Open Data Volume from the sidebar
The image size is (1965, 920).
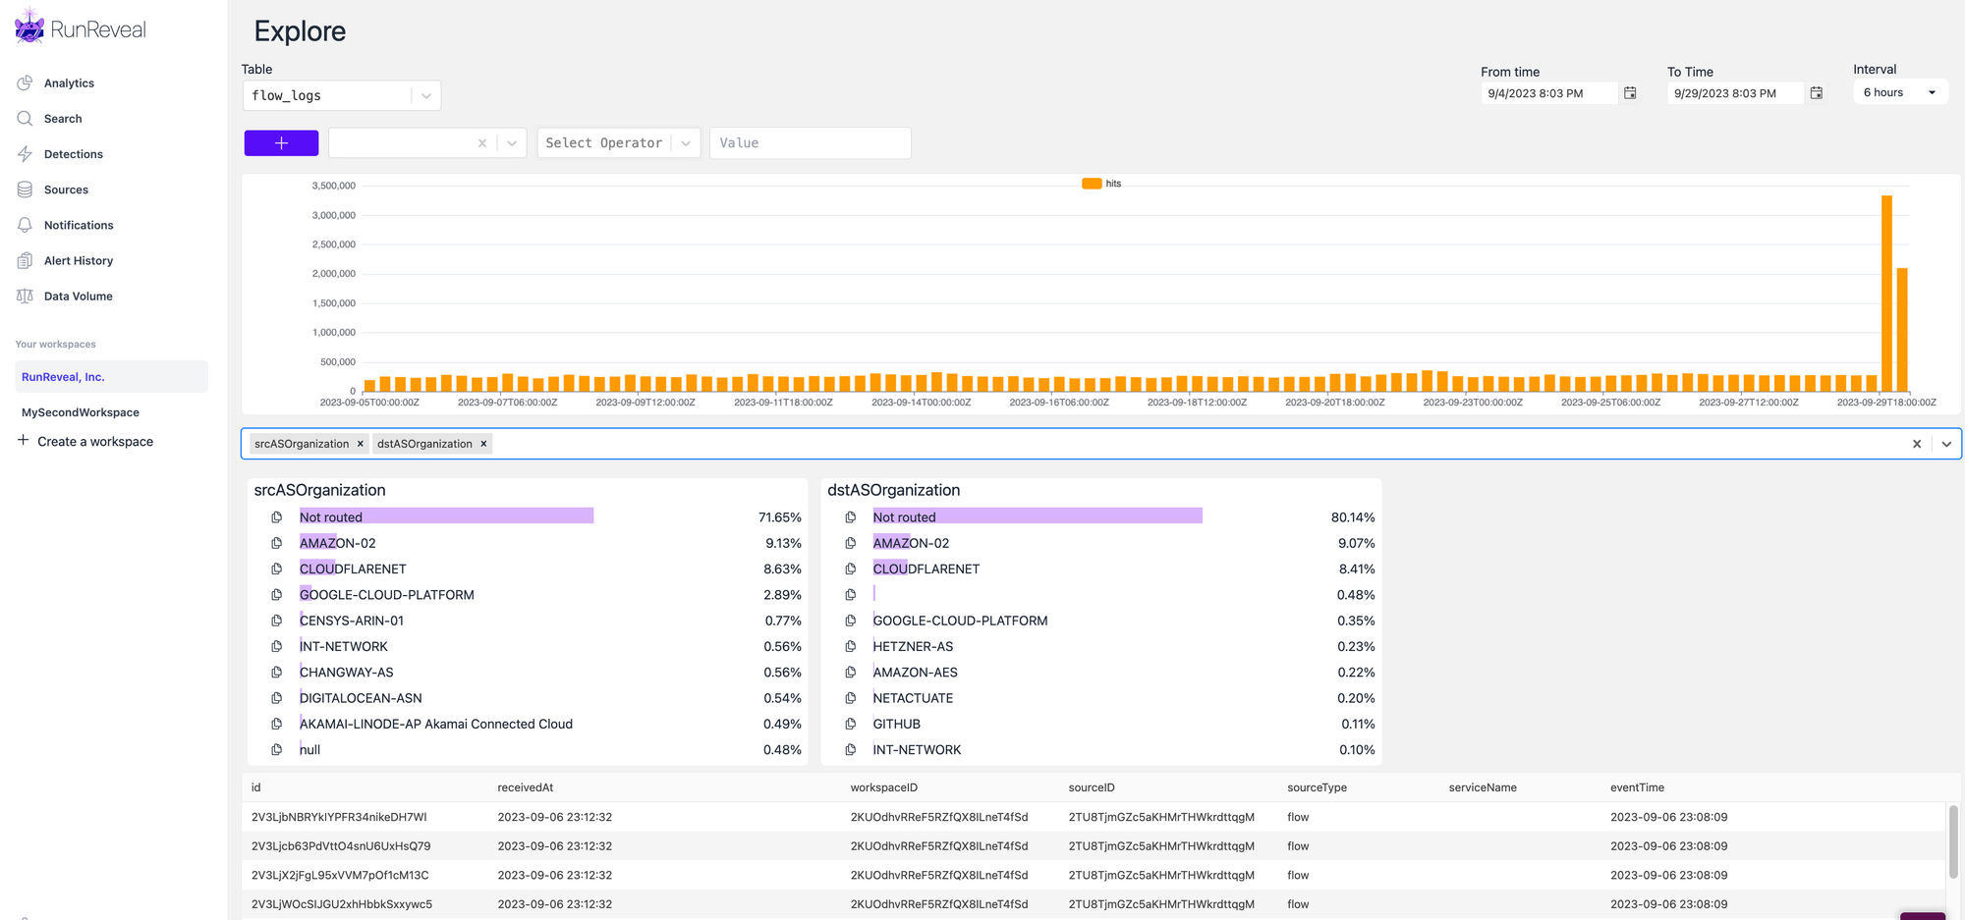[x=77, y=296]
